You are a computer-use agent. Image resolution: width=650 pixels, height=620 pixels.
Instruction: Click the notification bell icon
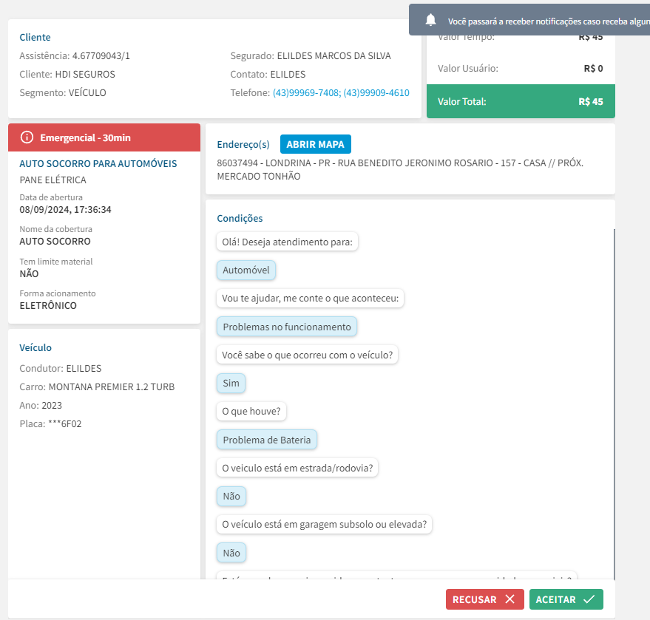tap(431, 20)
